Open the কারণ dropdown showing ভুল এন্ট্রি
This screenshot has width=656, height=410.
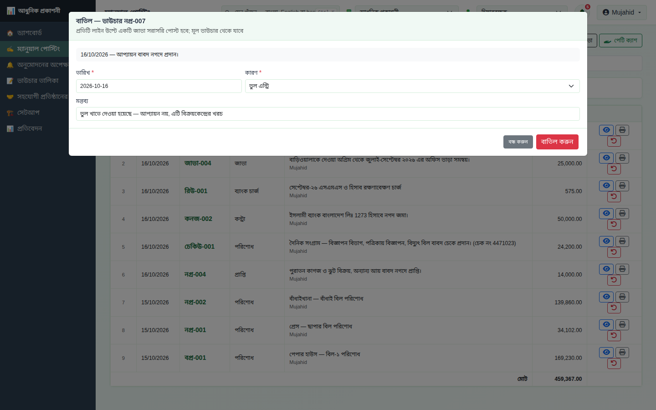[x=412, y=86]
